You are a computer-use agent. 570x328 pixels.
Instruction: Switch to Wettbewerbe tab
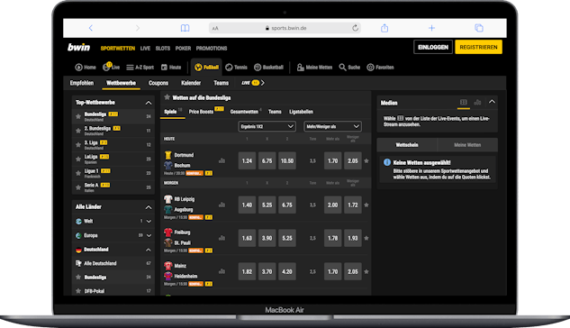click(121, 83)
